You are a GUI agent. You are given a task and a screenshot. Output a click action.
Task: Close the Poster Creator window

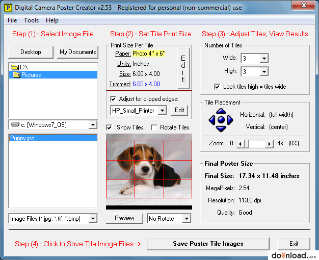pyautogui.click(x=304, y=5)
